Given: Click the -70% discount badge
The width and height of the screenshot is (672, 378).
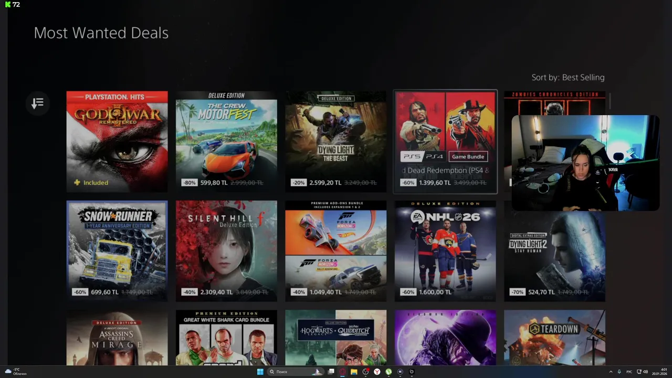Looking at the screenshot, I should point(517,292).
